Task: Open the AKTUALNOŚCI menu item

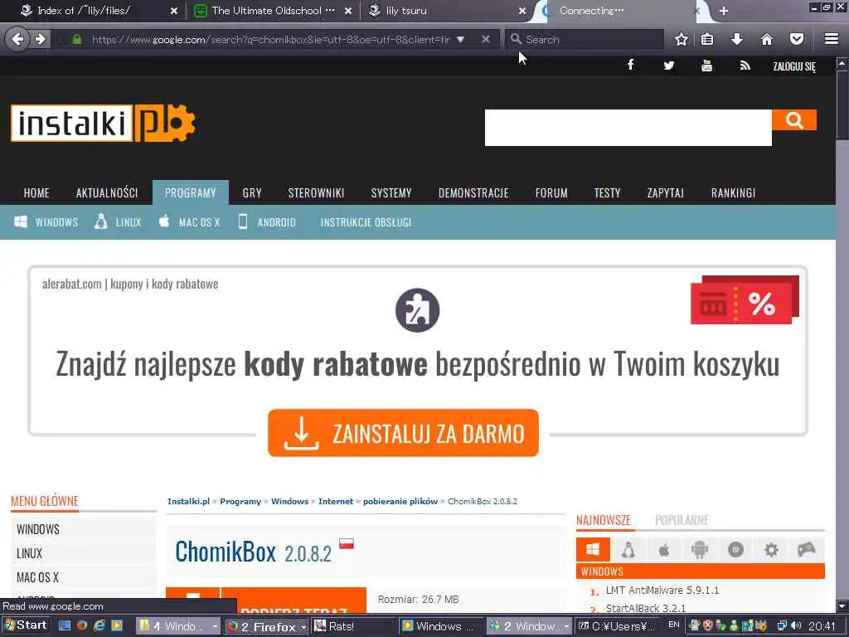Action: [x=107, y=192]
